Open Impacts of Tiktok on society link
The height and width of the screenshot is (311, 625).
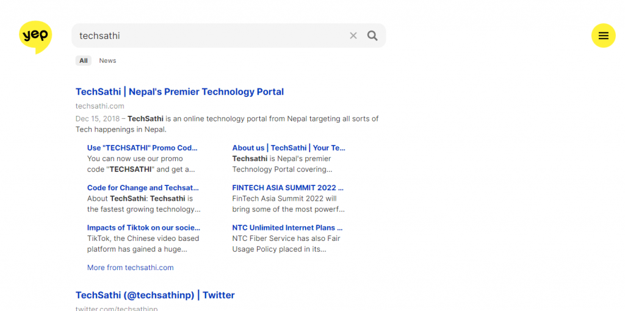143,228
